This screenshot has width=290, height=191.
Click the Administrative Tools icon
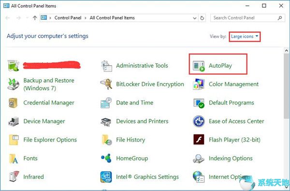click(106, 66)
